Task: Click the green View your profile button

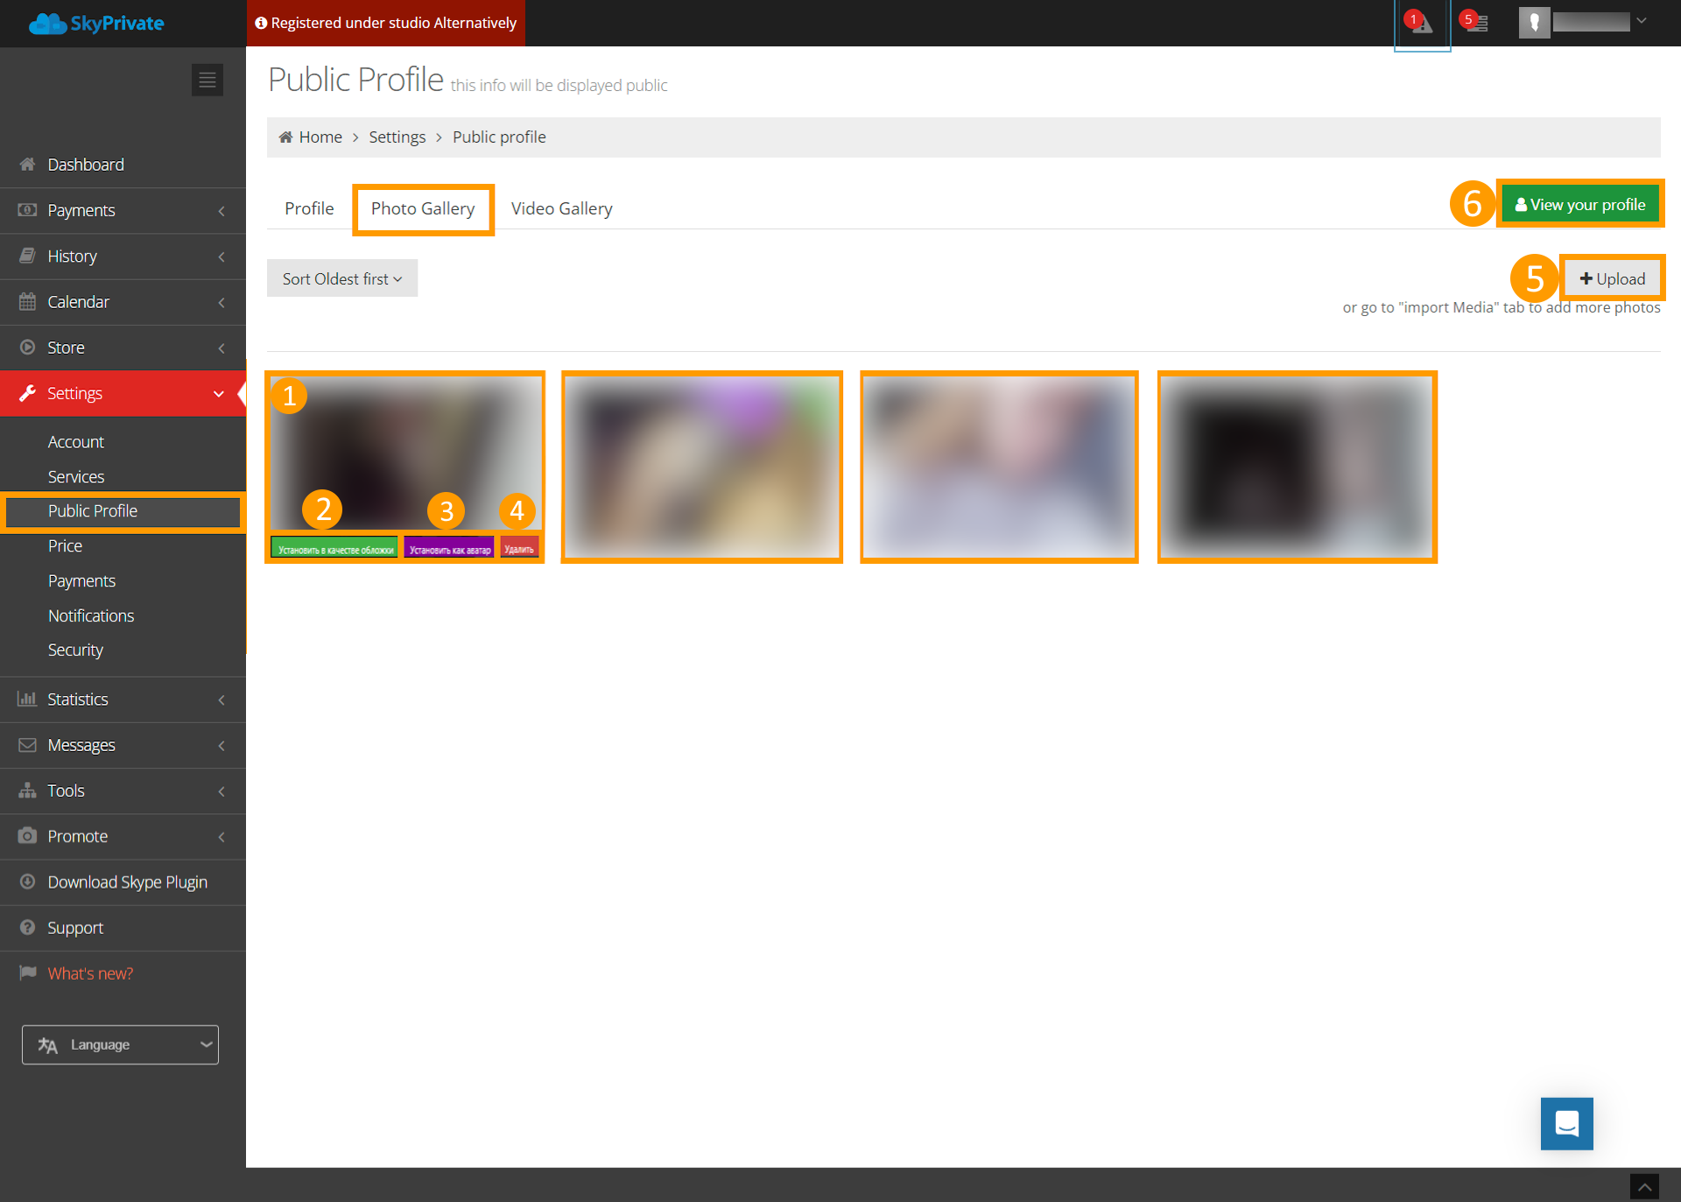Action: (1580, 204)
